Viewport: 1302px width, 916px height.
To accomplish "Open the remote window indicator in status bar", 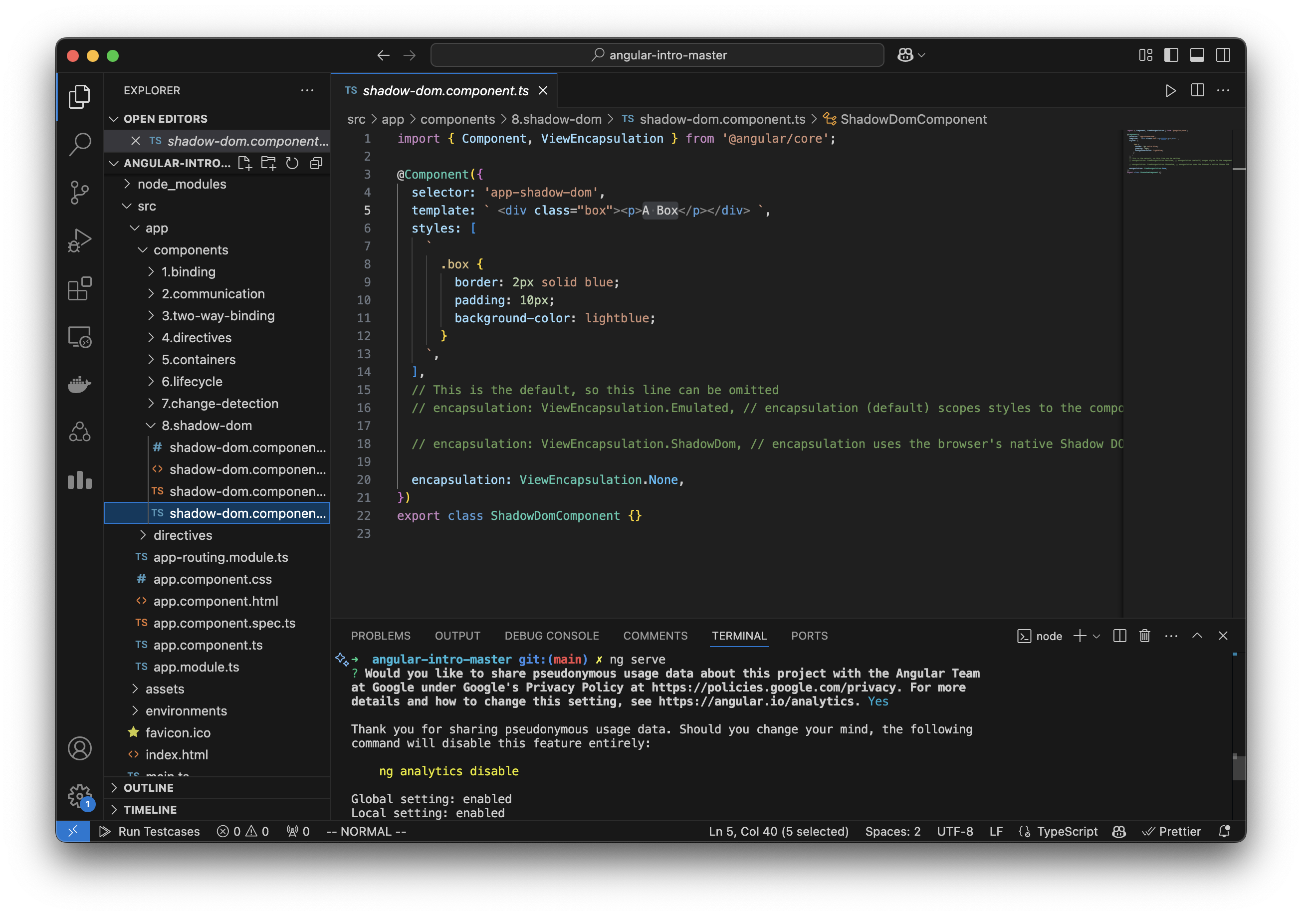I will [73, 832].
